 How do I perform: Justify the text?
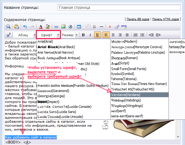point(127,35)
